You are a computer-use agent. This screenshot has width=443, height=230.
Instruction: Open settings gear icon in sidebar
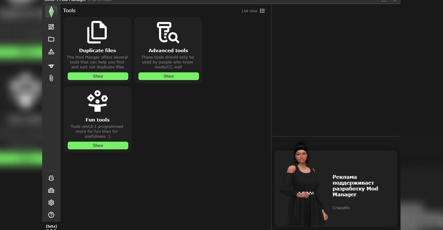[x=51, y=203]
